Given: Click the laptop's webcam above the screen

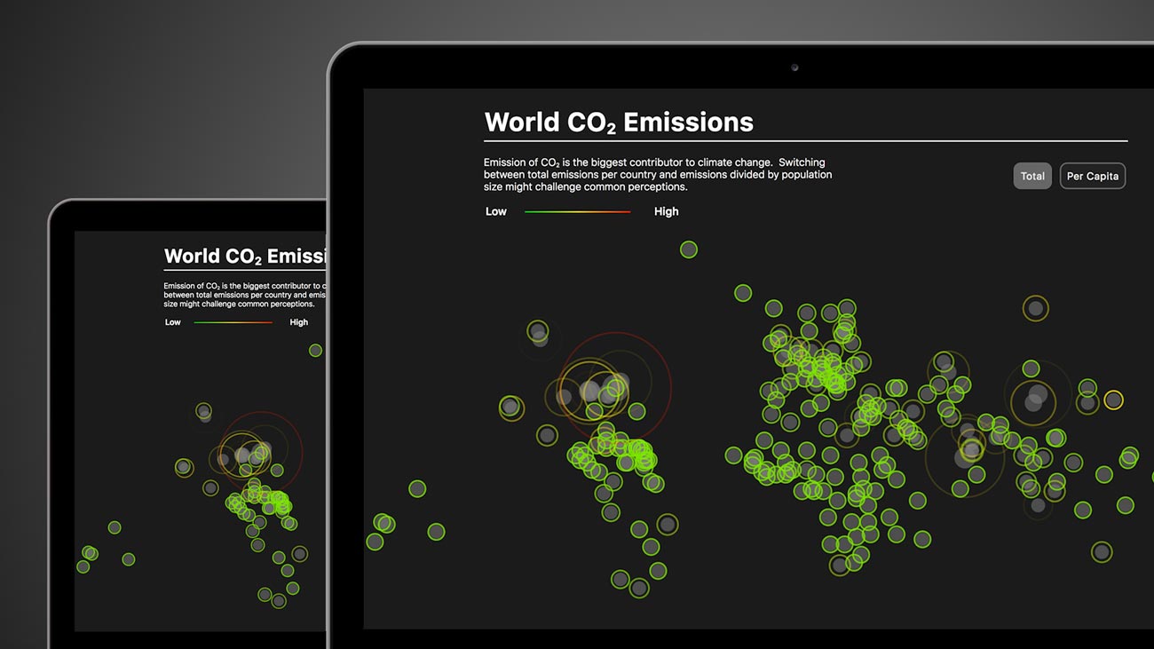Looking at the screenshot, I should (x=794, y=67).
